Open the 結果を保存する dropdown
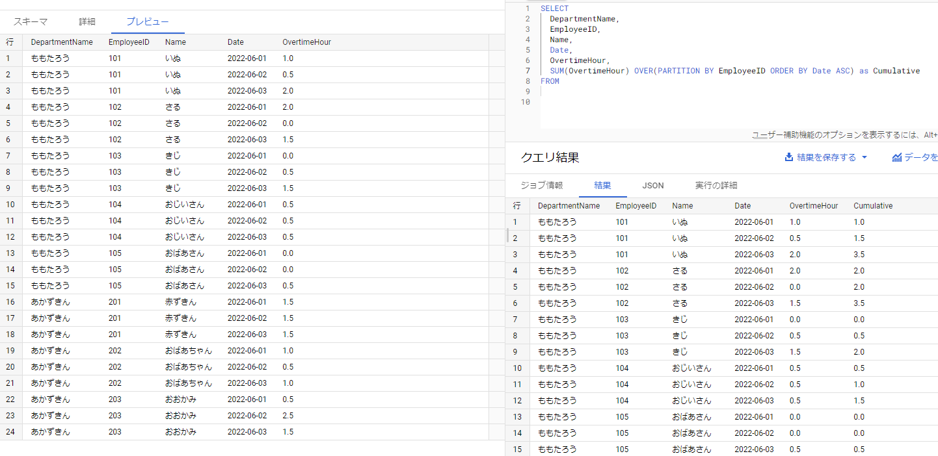938x456 pixels. 826,157
